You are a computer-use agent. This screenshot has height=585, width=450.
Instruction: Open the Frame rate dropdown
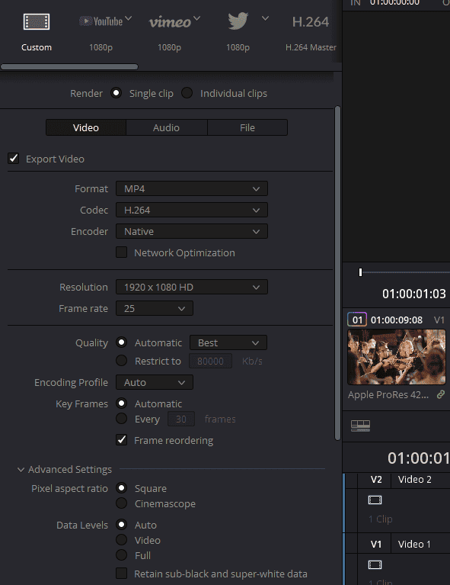click(155, 309)
